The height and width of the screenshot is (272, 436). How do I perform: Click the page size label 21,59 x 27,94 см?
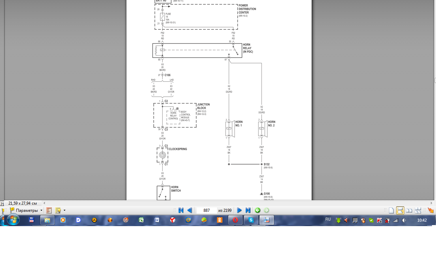[22, 203]
